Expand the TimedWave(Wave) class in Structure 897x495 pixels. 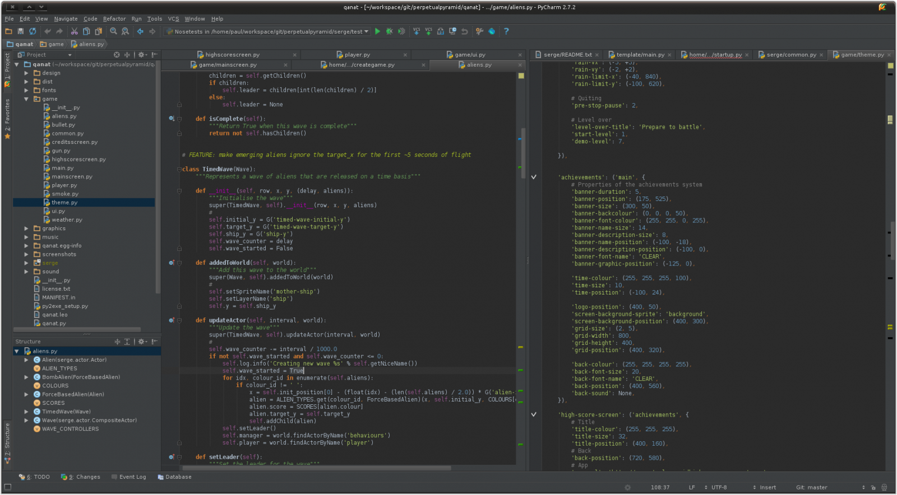(26, 412)
